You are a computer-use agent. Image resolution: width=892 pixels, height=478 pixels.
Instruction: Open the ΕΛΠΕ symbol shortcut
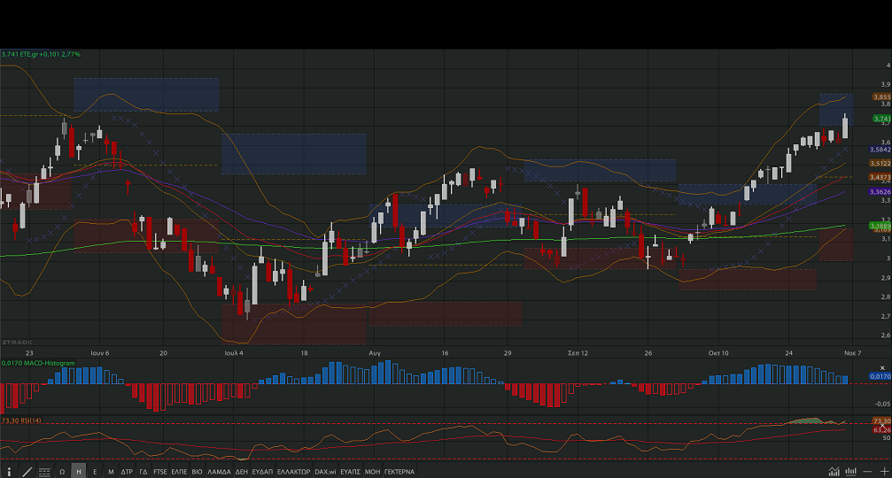coord(179,472)
